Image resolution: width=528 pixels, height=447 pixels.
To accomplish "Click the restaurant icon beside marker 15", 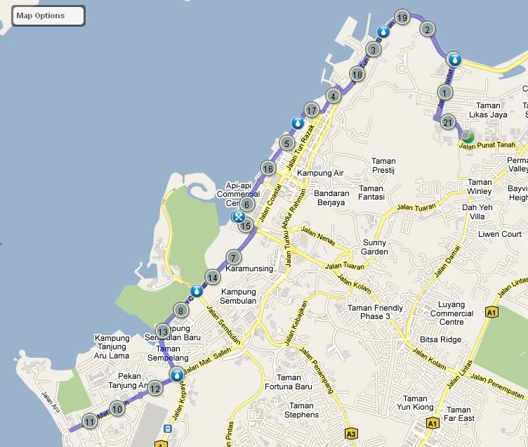I will tap(238, 216).
